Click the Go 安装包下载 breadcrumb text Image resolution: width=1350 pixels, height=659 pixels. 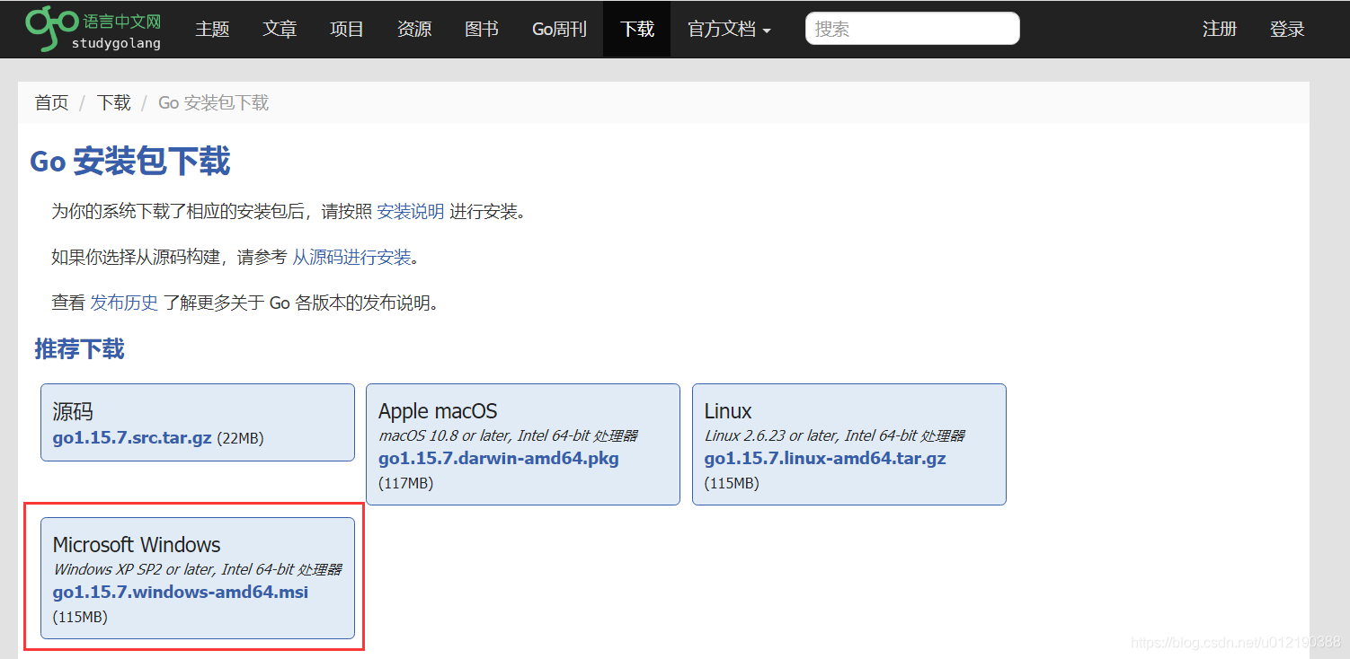[x=213, y=102]
